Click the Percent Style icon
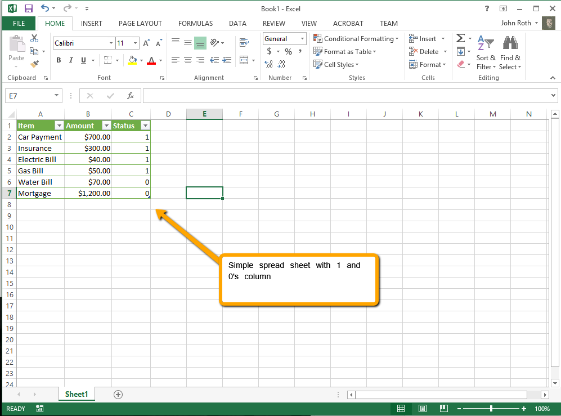 (288, 51)
